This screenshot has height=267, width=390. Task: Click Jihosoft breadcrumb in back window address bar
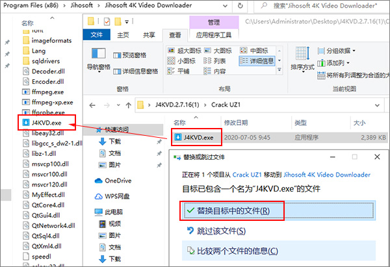[82, 5]
